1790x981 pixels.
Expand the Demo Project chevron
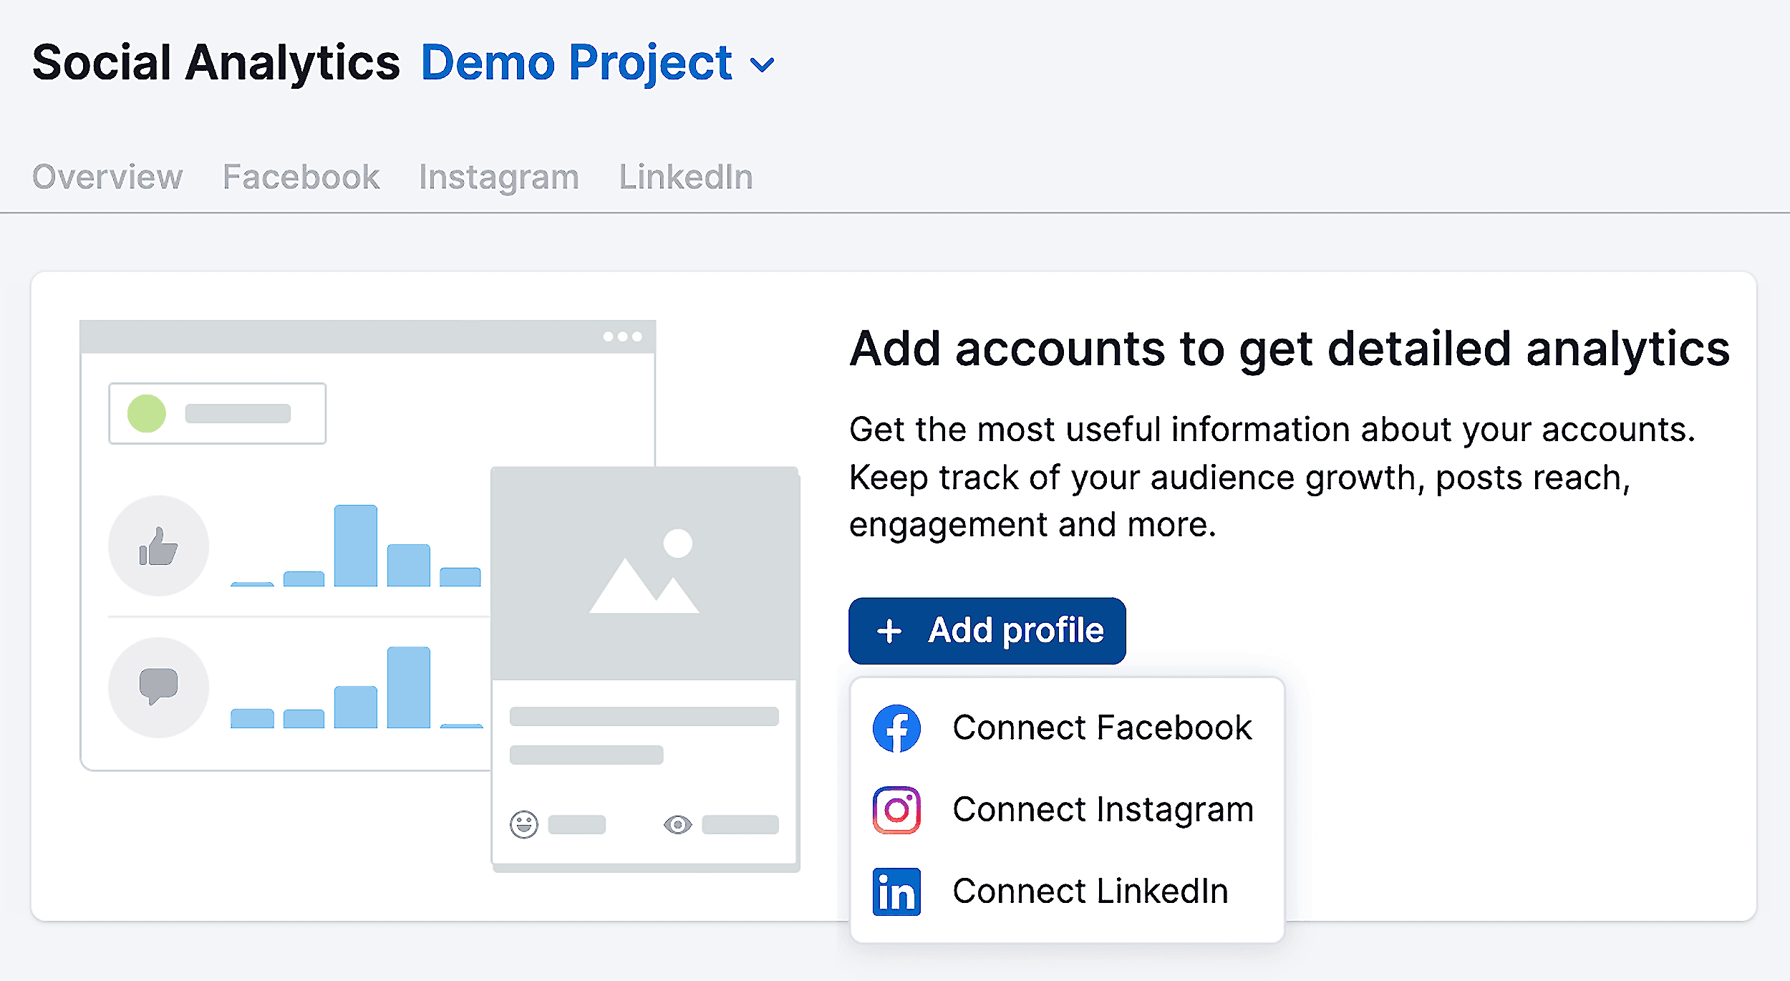pyautogui.click(x=762, y=66)
